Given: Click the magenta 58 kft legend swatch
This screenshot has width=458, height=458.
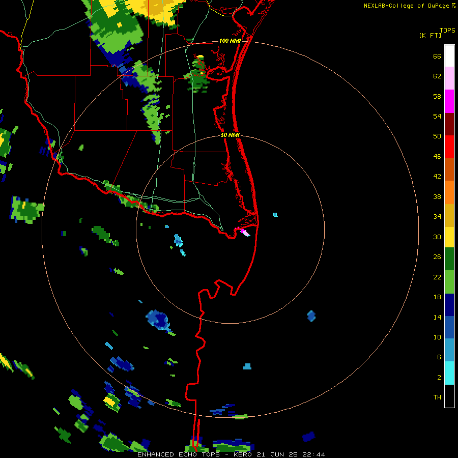Looking at the screenshot, I should point(449,101).
